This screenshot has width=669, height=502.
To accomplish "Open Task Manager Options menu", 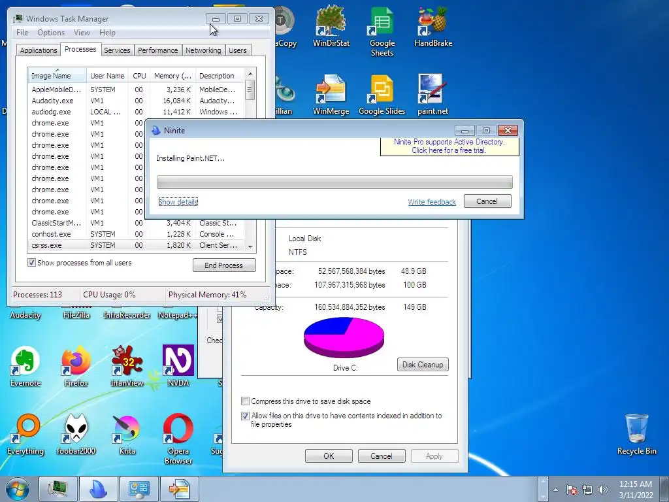I will point(51,33).
